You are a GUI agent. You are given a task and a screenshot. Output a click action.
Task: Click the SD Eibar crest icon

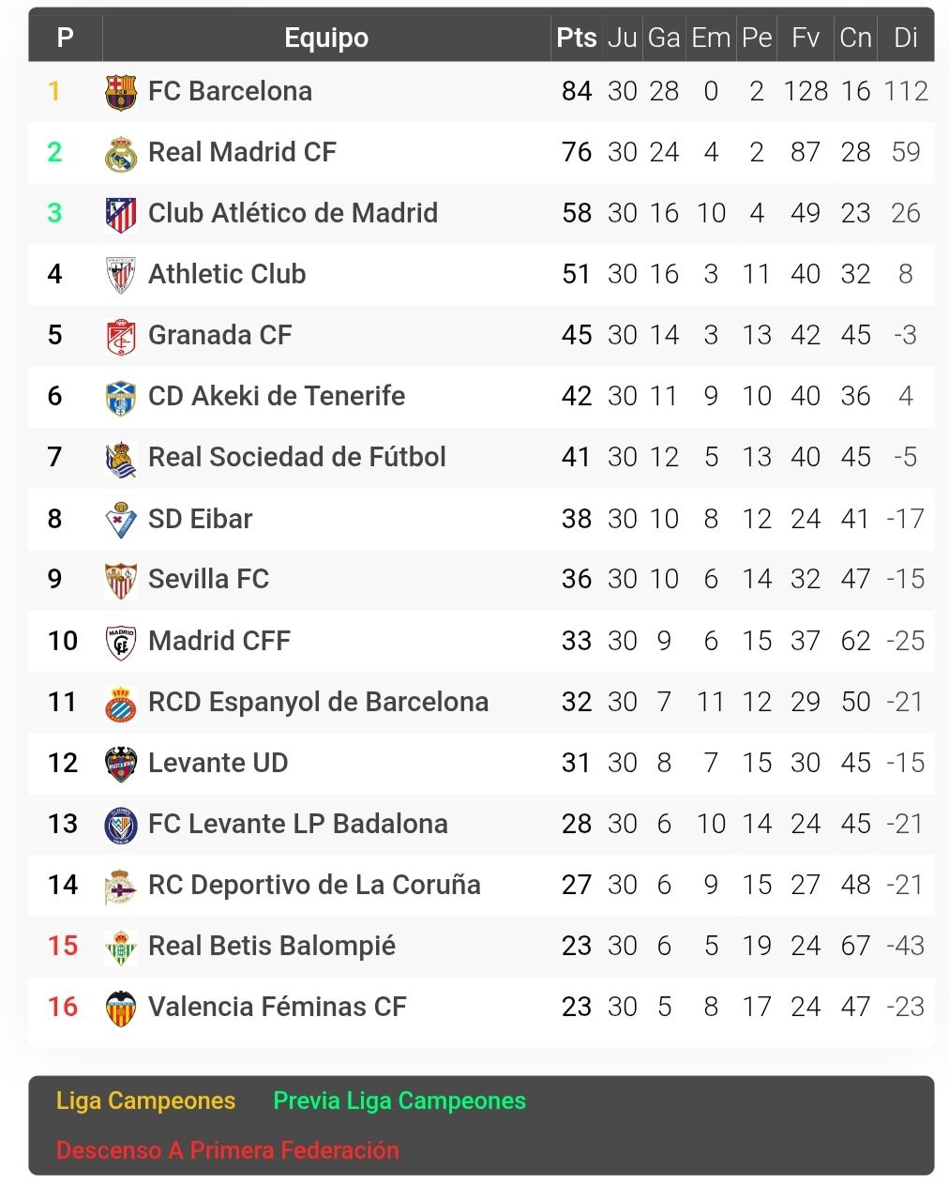(x=121, y=519)
